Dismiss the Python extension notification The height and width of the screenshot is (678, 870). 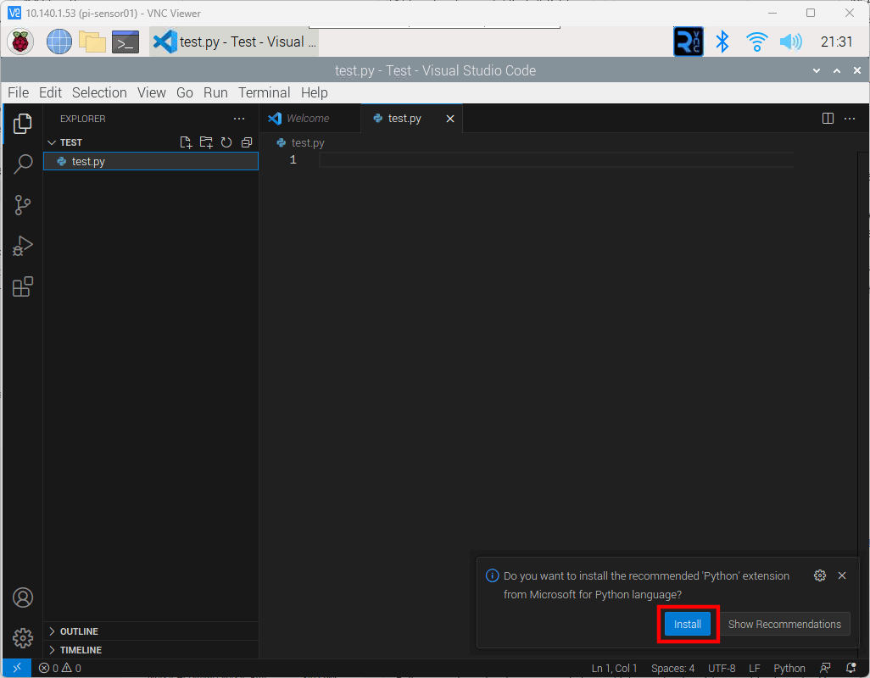(842, 575)
